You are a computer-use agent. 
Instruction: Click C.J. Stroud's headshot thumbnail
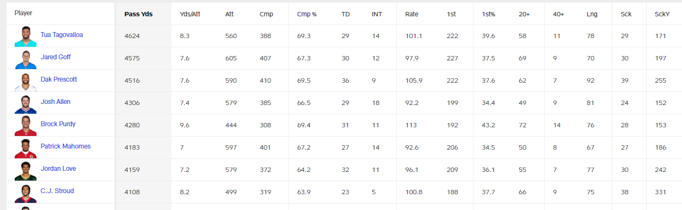coord(25,193)
